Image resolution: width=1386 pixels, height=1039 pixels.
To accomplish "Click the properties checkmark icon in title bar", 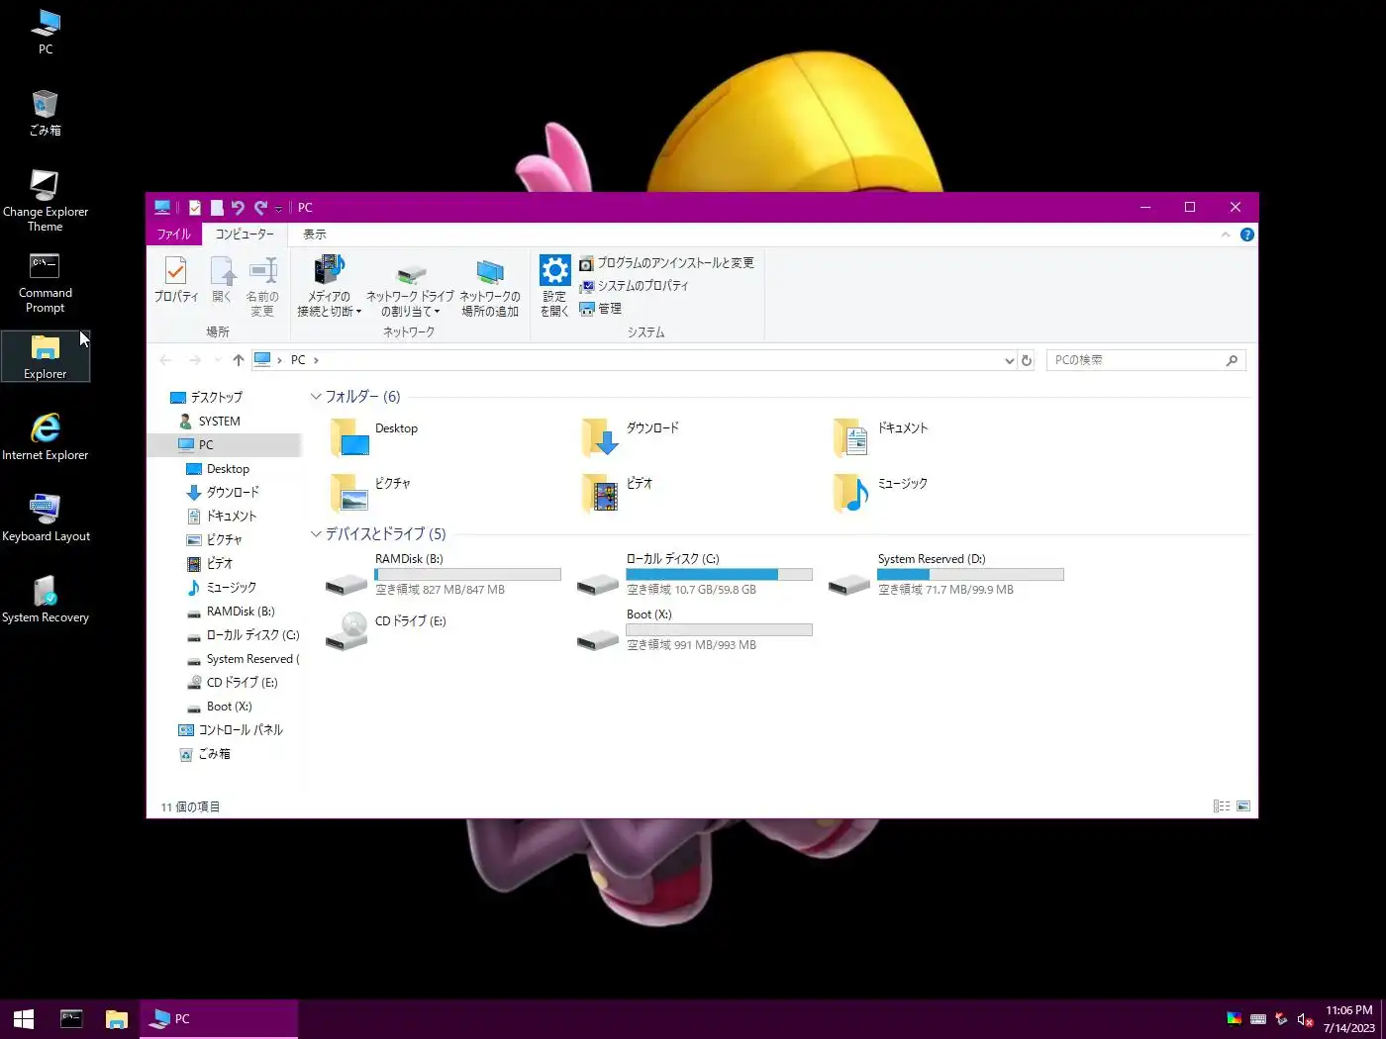I will coord(195,208).
